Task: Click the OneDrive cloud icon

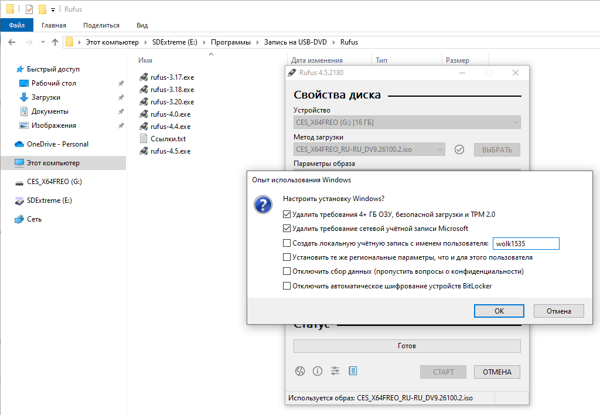Action: click(19, 144)
